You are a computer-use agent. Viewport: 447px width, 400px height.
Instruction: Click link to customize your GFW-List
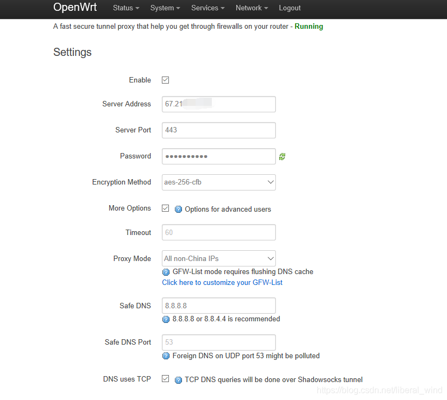coord(222,283)
